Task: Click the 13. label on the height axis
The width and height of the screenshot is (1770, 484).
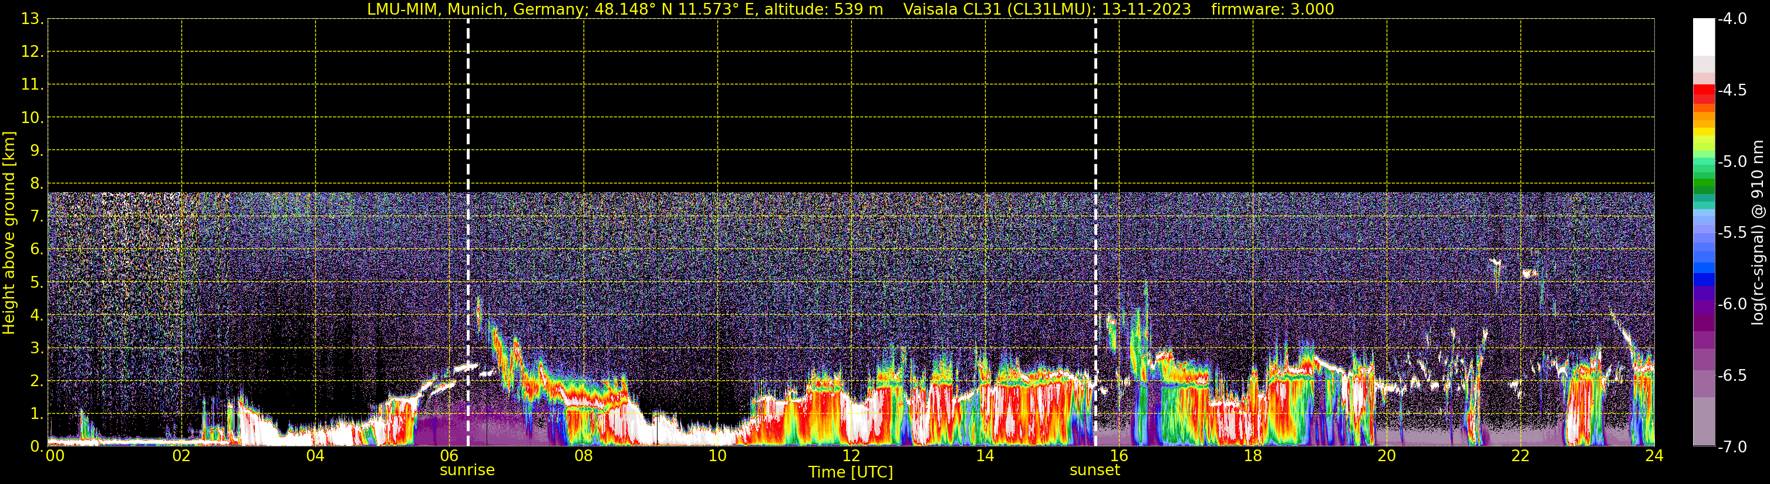Action: (x=32, y=19)
